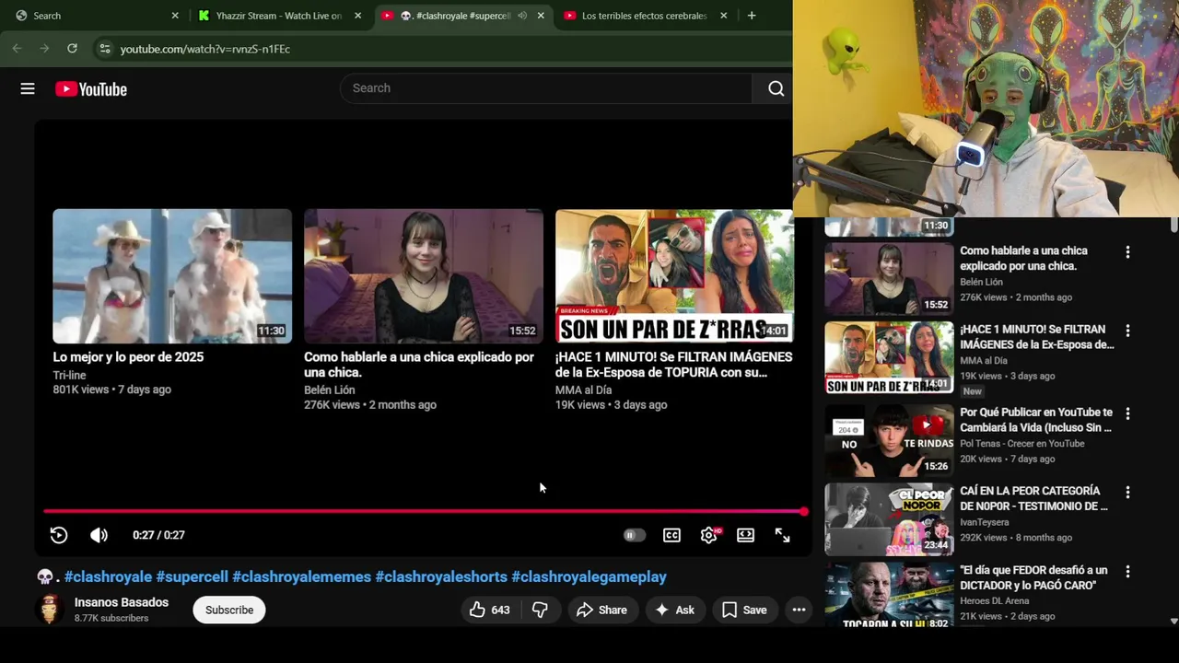Open more actions ellipsis under video

pos(799,610)
